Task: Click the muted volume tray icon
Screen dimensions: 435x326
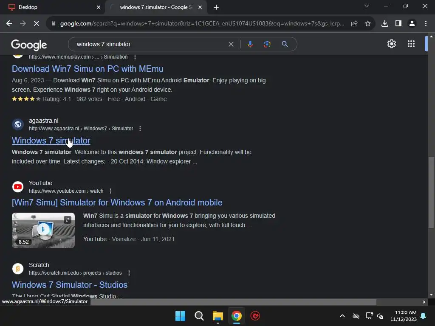Action: pyautogui.click(x=380, y=316)
